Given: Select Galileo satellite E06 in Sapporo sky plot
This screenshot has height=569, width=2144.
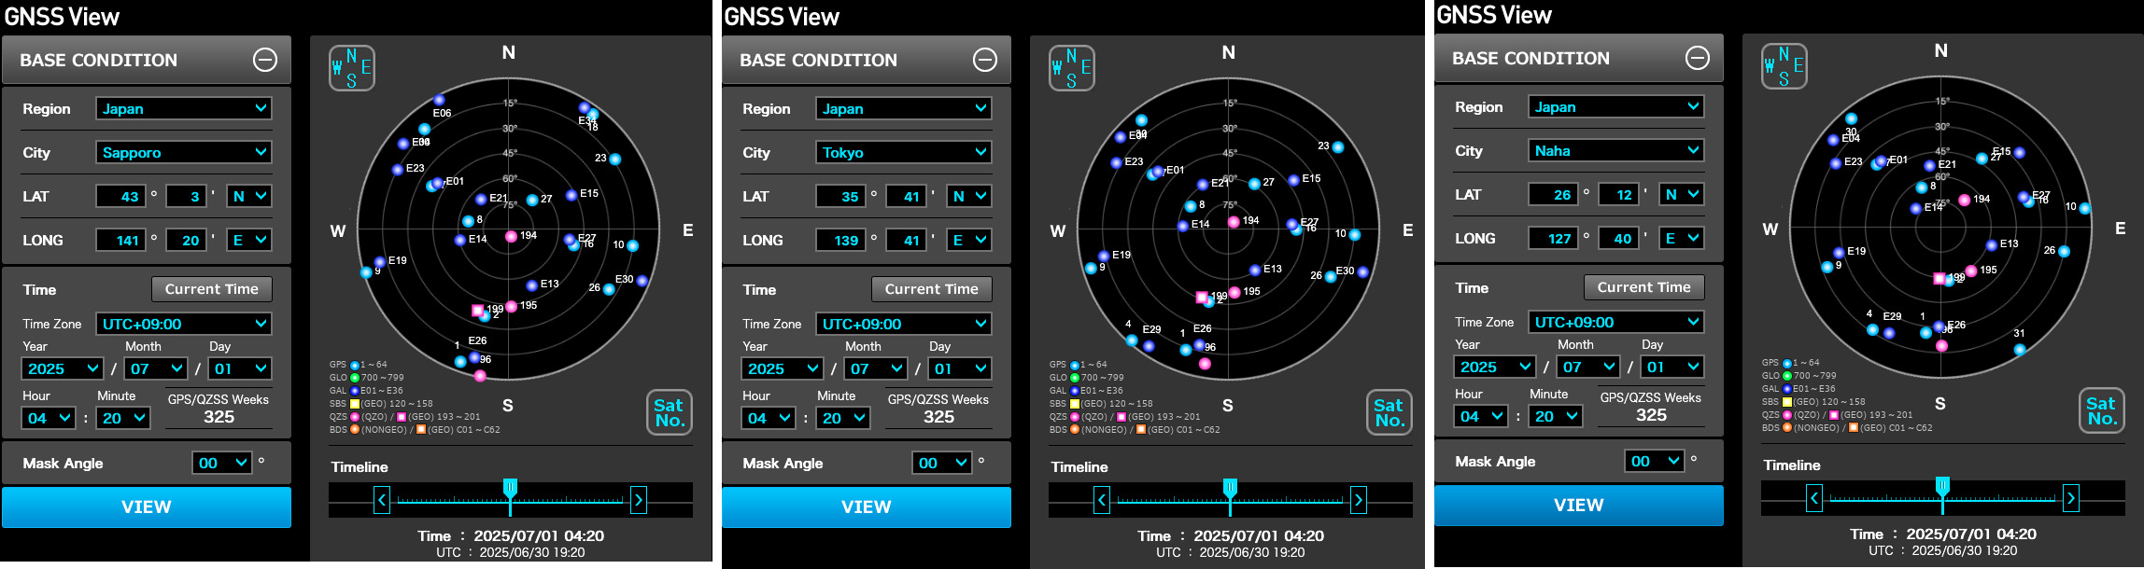Looking at the screenshot, I should tap(439, 100).
